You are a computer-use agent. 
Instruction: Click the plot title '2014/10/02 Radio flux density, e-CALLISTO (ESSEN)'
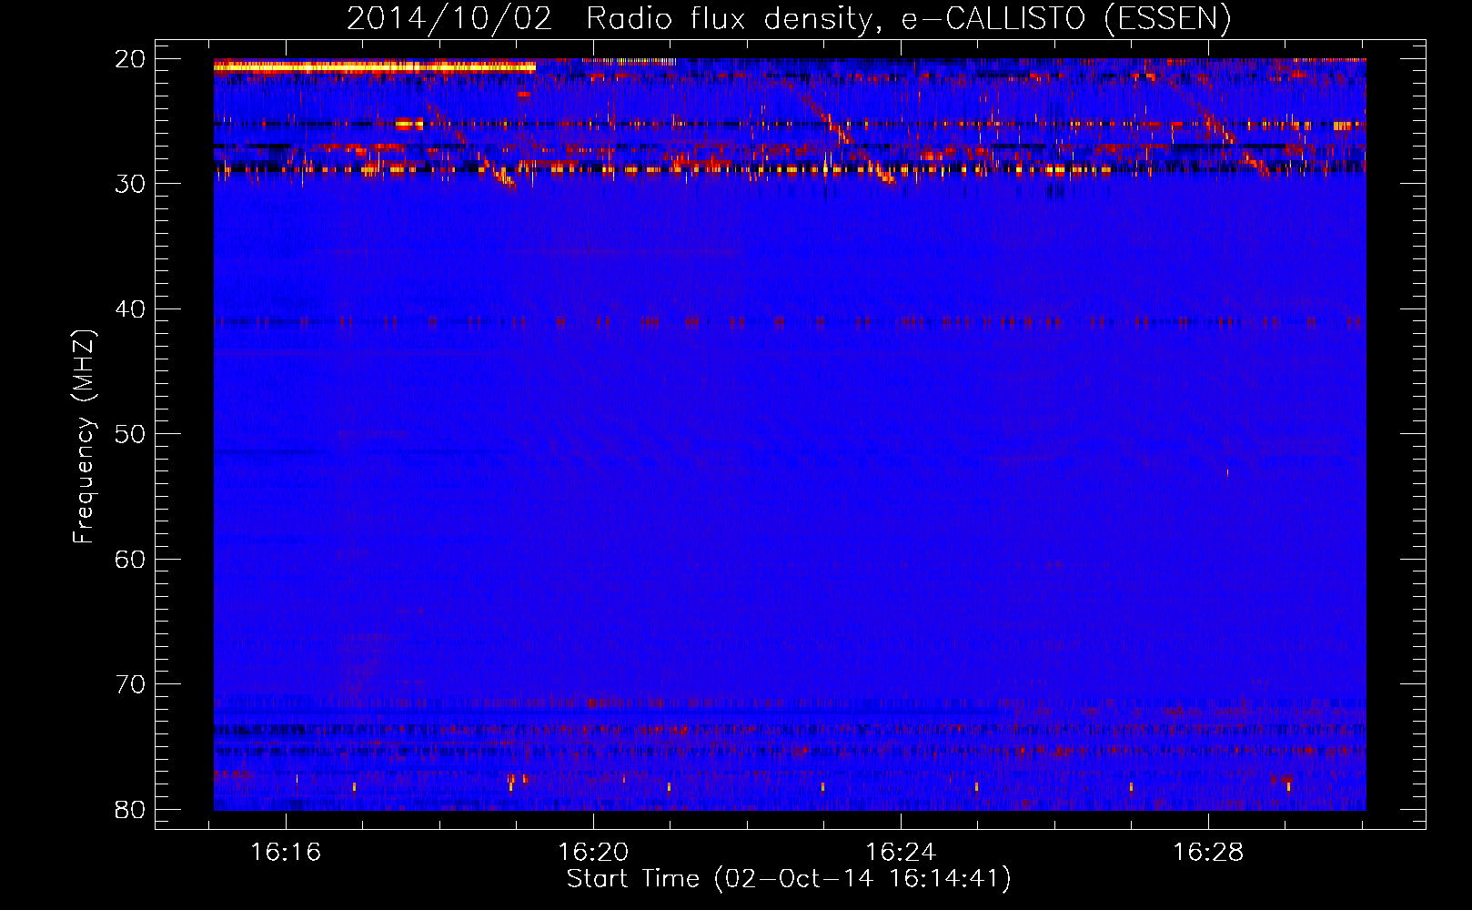tap(789, 18)
